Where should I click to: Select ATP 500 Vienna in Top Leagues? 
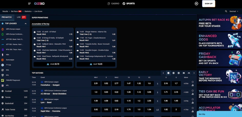[15, 45]
